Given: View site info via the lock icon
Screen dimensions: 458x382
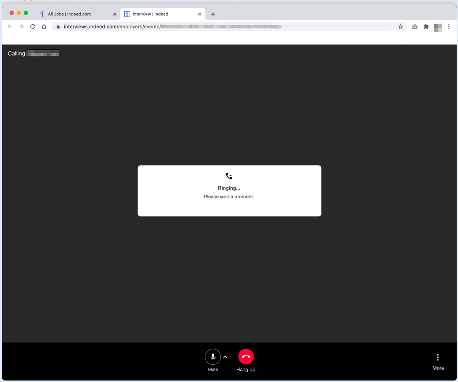Looking at the screenshot, I should [58, 26].
